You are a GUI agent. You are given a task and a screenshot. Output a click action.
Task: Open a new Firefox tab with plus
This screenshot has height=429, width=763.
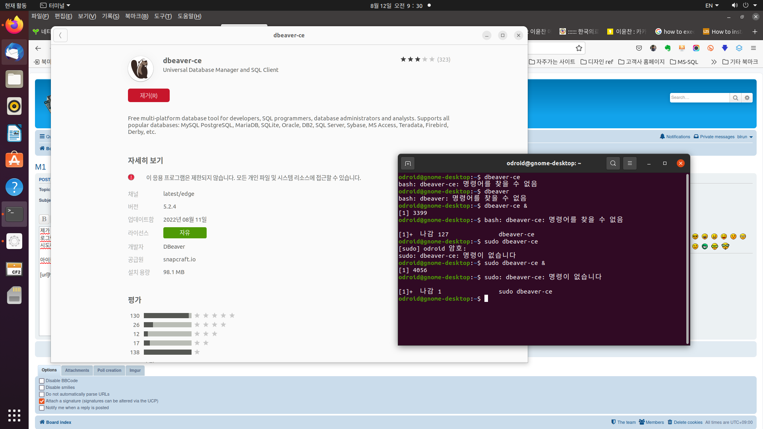(755, 32)
